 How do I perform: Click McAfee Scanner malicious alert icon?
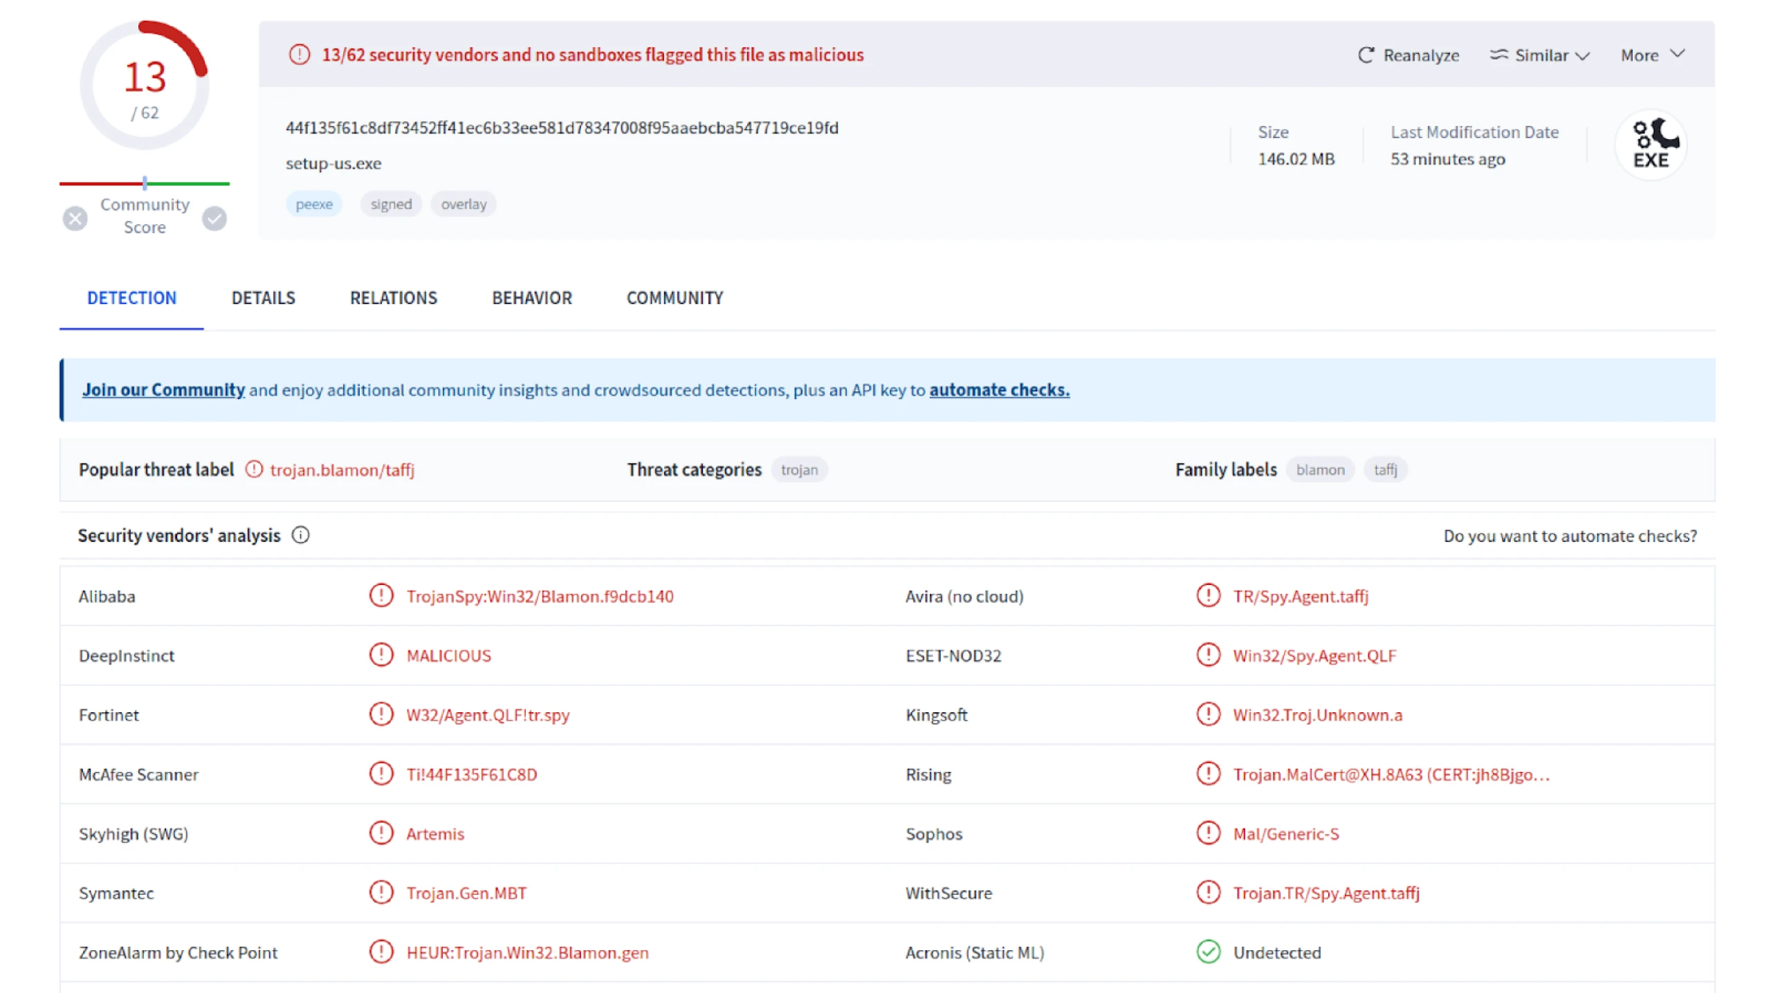pos(380,774)
